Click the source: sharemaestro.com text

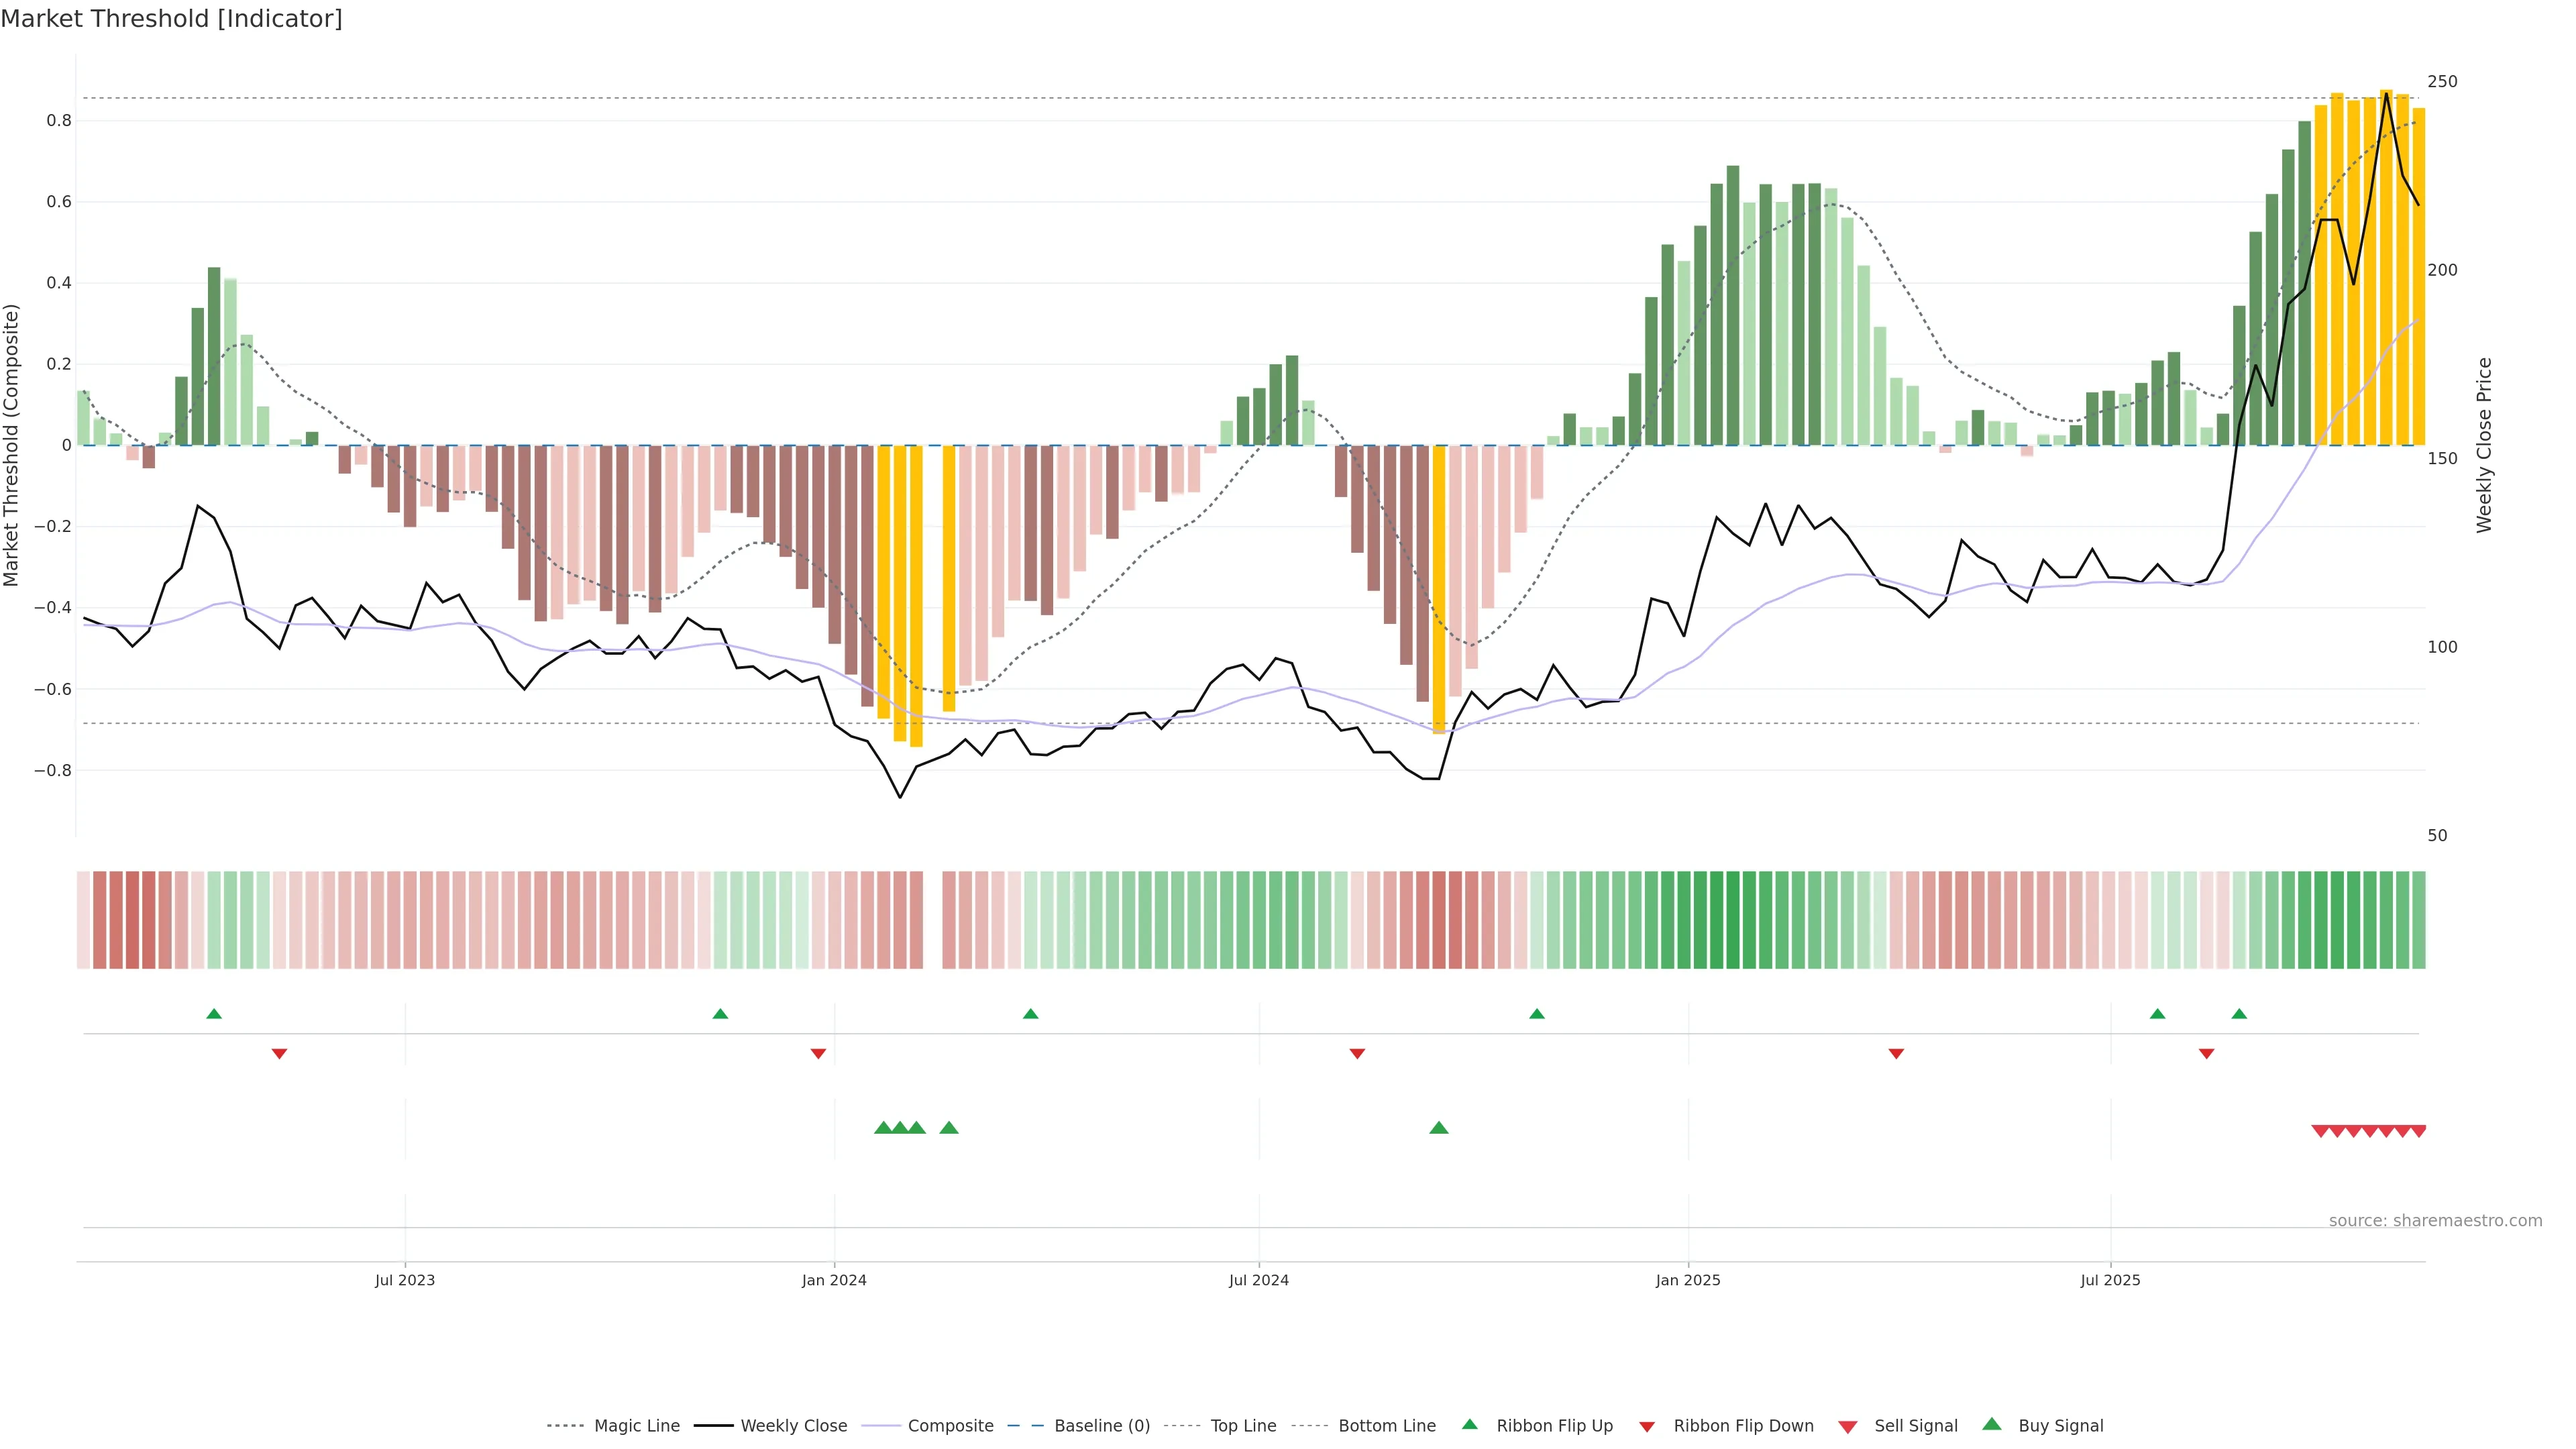(2435, 1220)
